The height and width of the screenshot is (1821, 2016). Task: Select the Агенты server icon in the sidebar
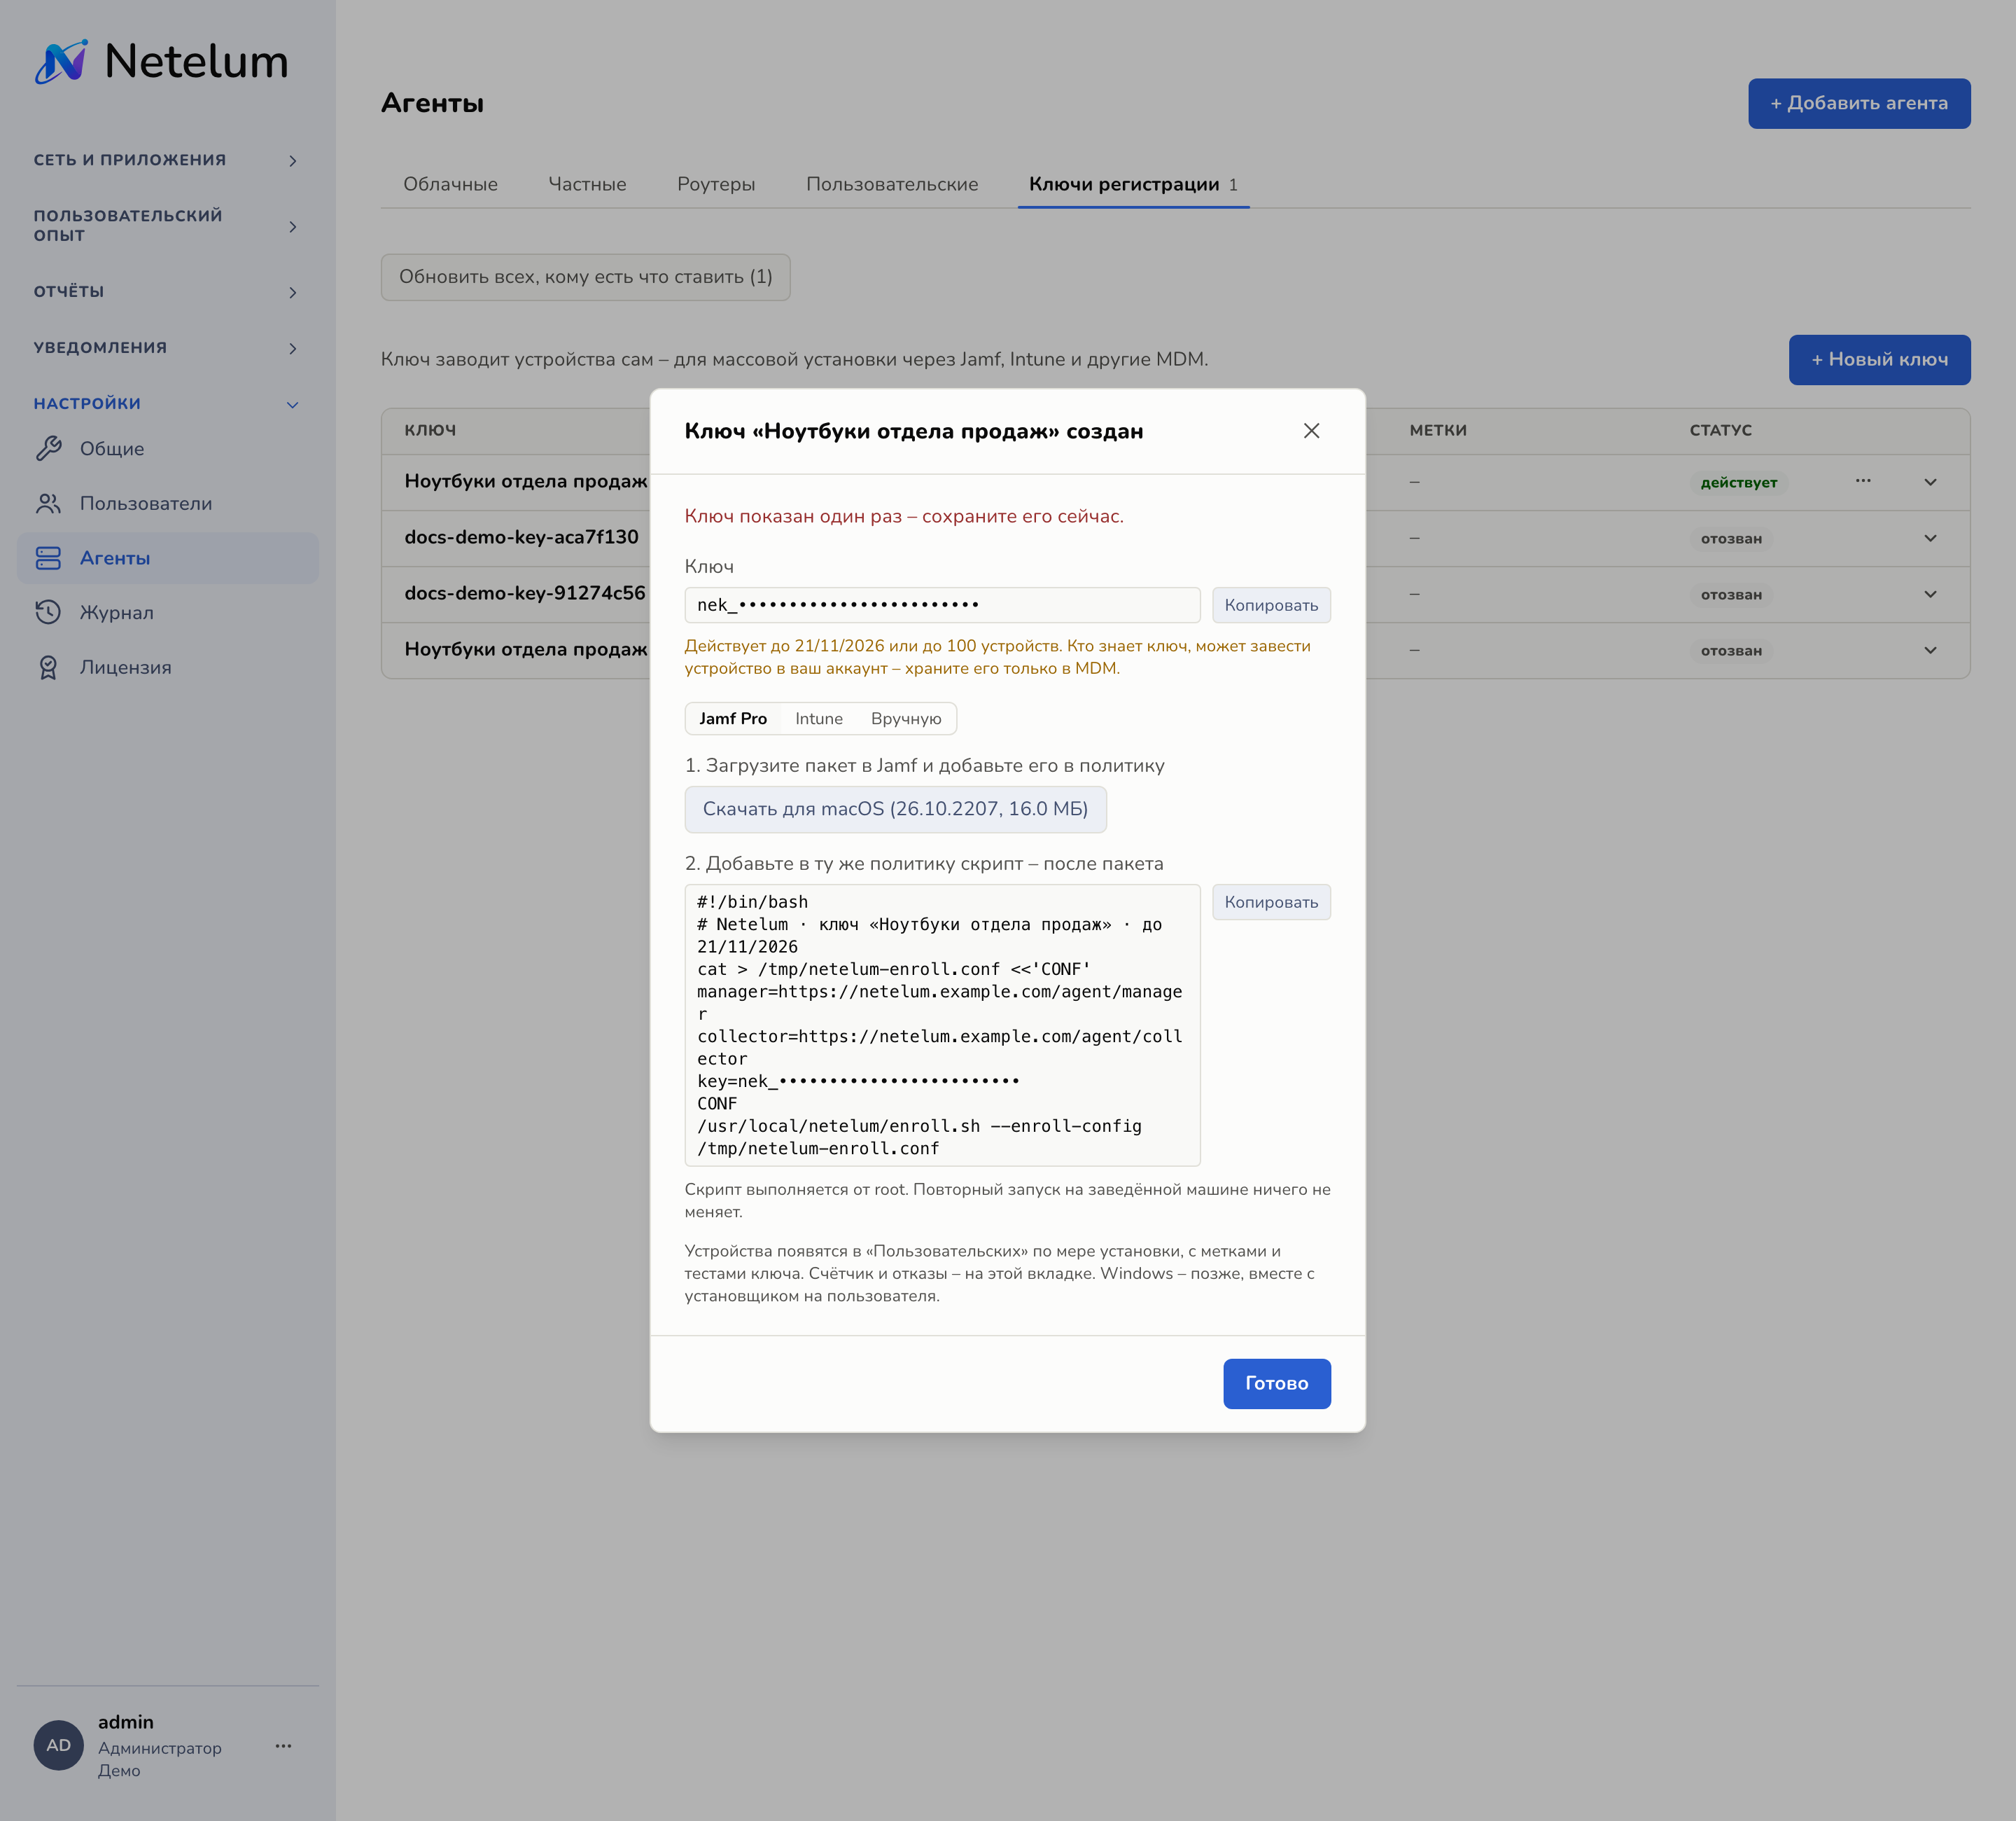[48, 558]
